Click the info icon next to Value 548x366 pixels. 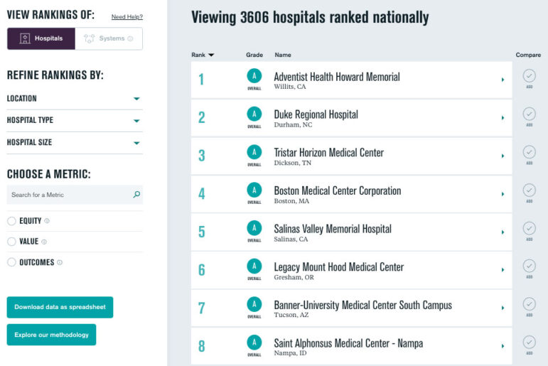click(44, 242)
